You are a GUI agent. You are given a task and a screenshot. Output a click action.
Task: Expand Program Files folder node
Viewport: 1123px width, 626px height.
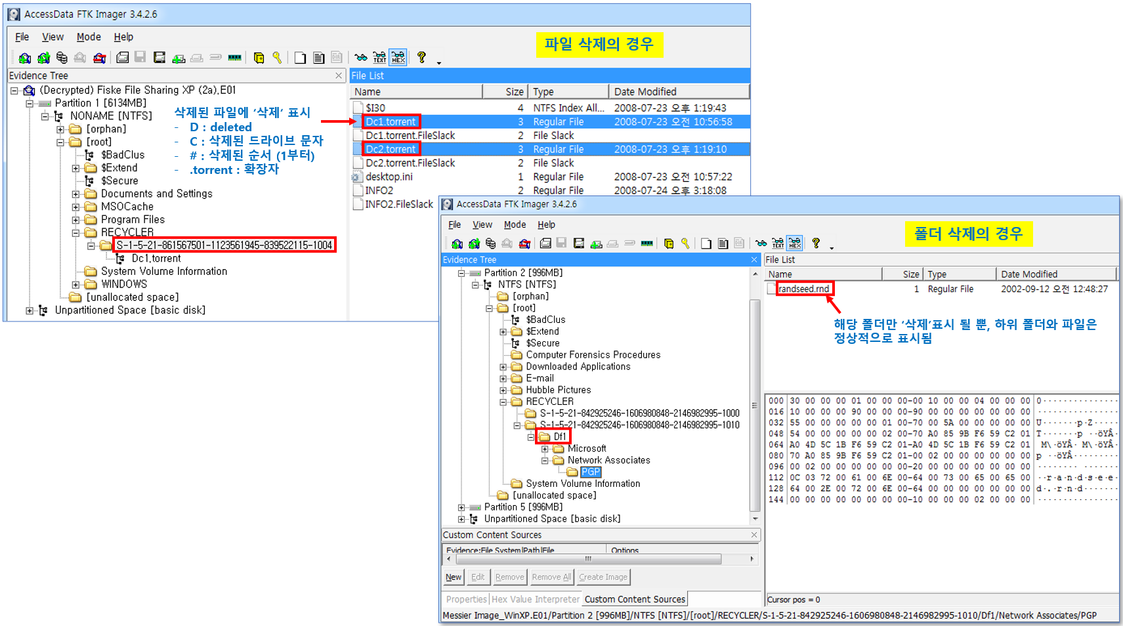(x=75, y=220)
